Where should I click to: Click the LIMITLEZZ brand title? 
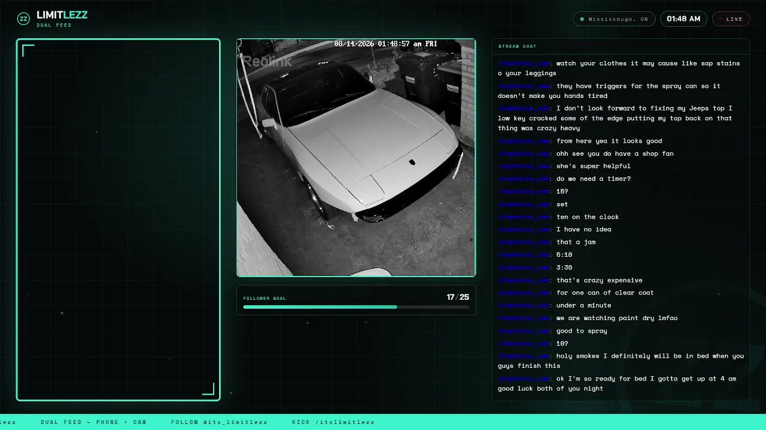[x=62, y=15]
